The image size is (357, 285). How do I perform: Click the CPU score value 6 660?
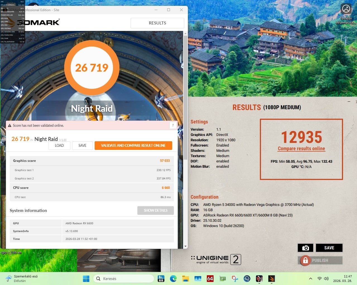166,188
